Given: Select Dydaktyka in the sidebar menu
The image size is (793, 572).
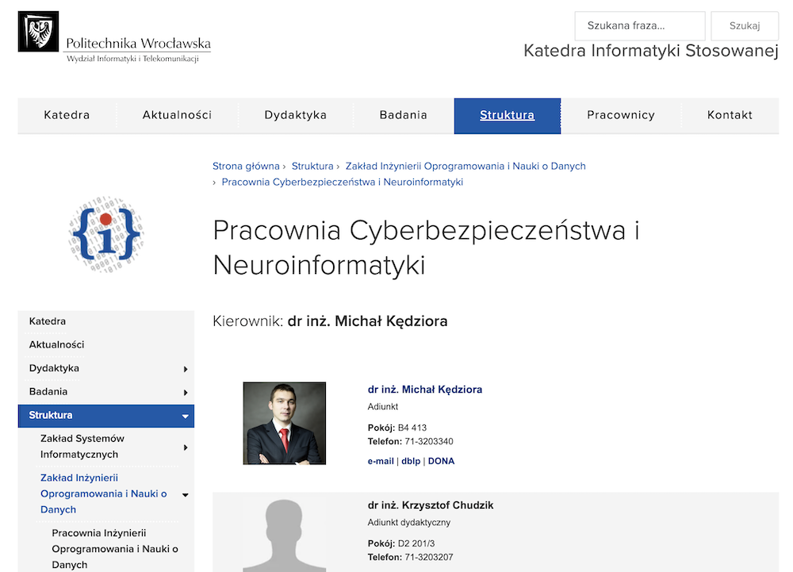Looking at the screenshot, I should click(54, 368).
